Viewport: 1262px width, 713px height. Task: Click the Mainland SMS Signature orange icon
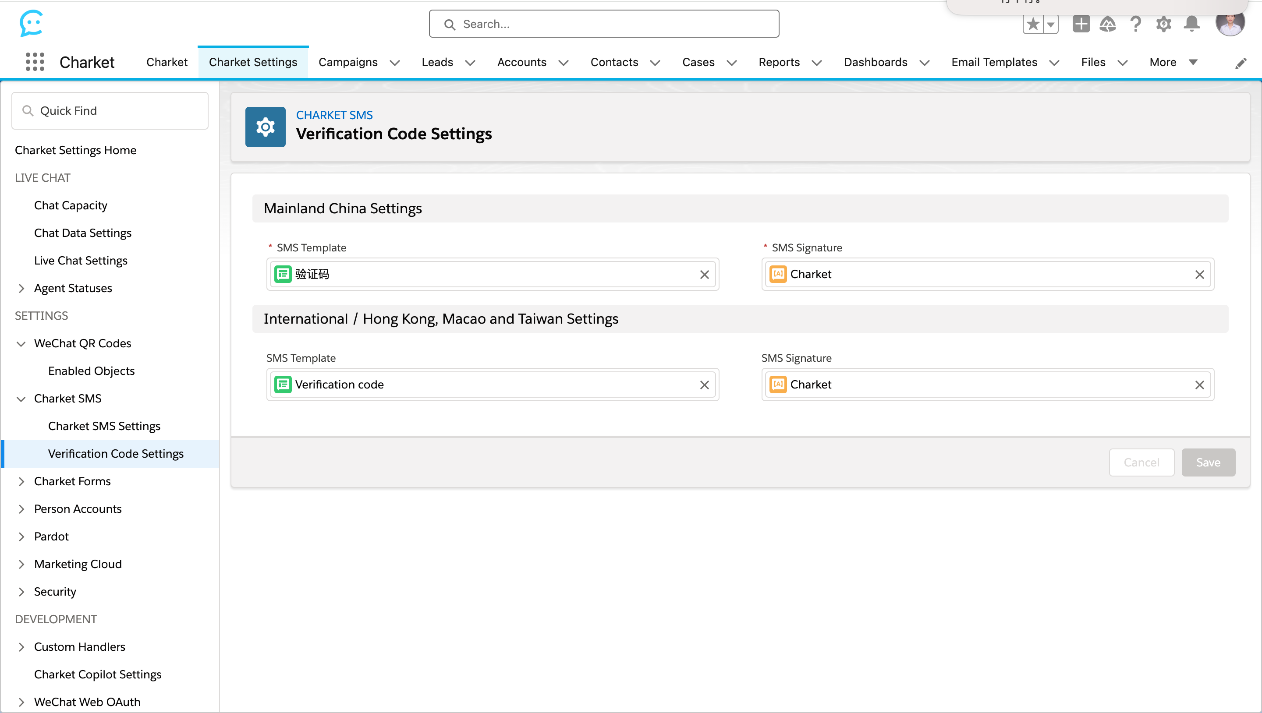point(778,274)
